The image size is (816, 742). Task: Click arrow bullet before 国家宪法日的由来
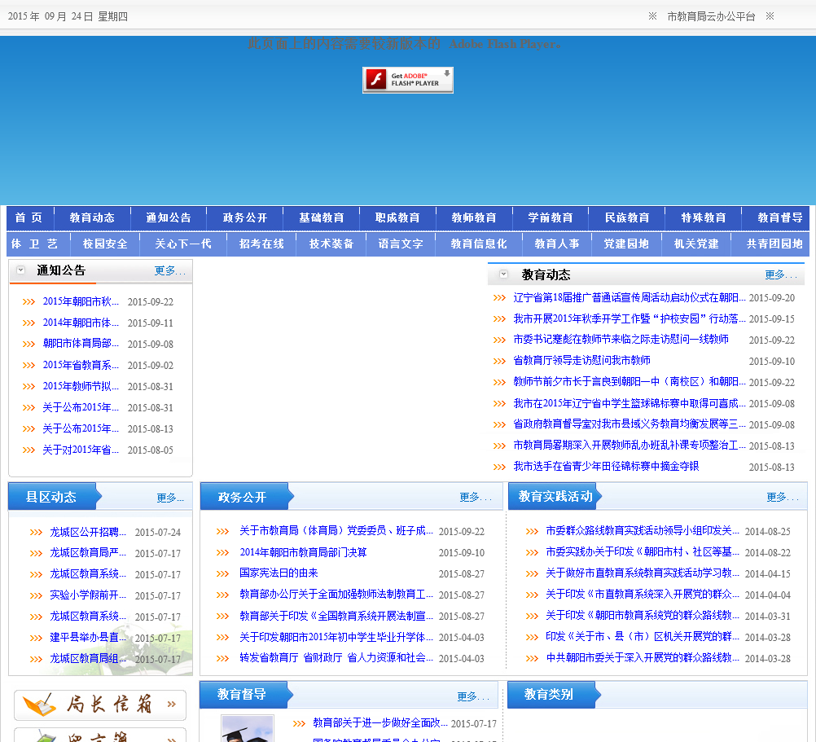tap(223, 573)
